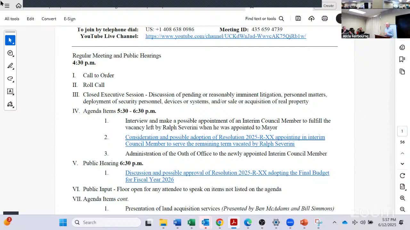The width and height of the screenshot is (410, 230).
Task: Click the "Meeting ID: 435 659 4739" text
Action: [x=251, y=29]
